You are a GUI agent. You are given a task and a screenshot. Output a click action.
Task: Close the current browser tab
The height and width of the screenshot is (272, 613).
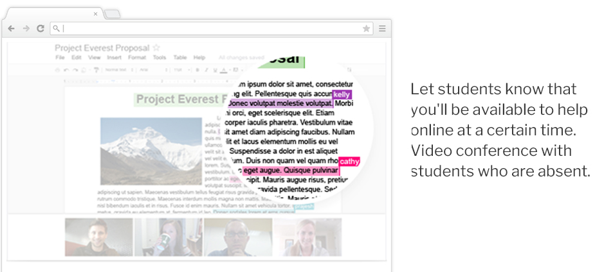[x=96, y=13]
